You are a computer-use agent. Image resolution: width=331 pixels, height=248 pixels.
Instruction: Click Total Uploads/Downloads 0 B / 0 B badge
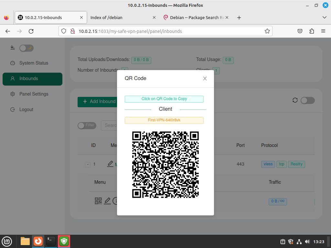tap(141, 60)
